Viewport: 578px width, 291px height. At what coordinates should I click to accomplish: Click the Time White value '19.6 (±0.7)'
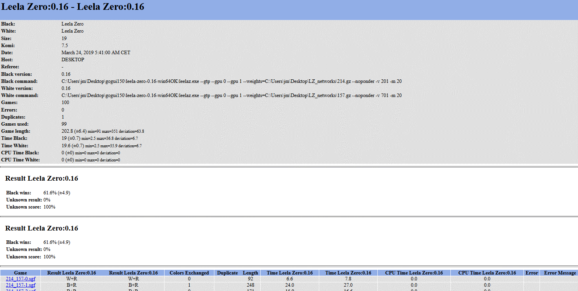(x=73, y=146)
